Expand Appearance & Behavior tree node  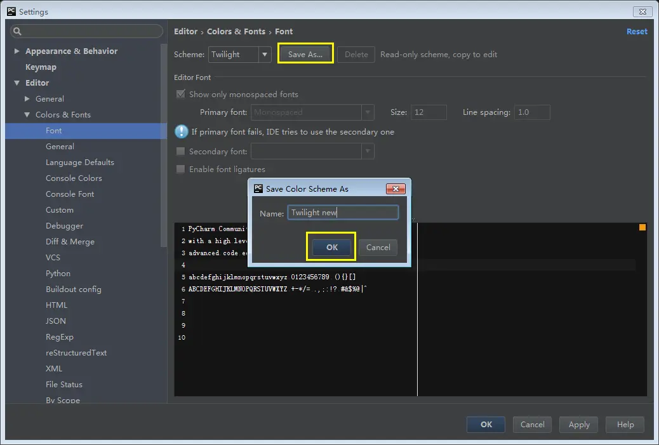(x=17, y=51)
